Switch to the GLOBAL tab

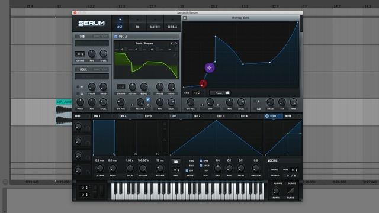click(x=172, y=24)
